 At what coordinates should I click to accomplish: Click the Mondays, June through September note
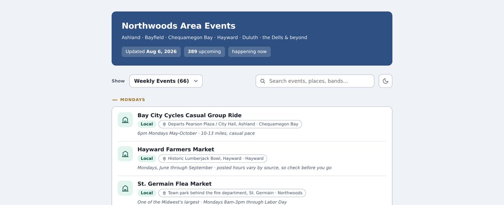[234, 168]
